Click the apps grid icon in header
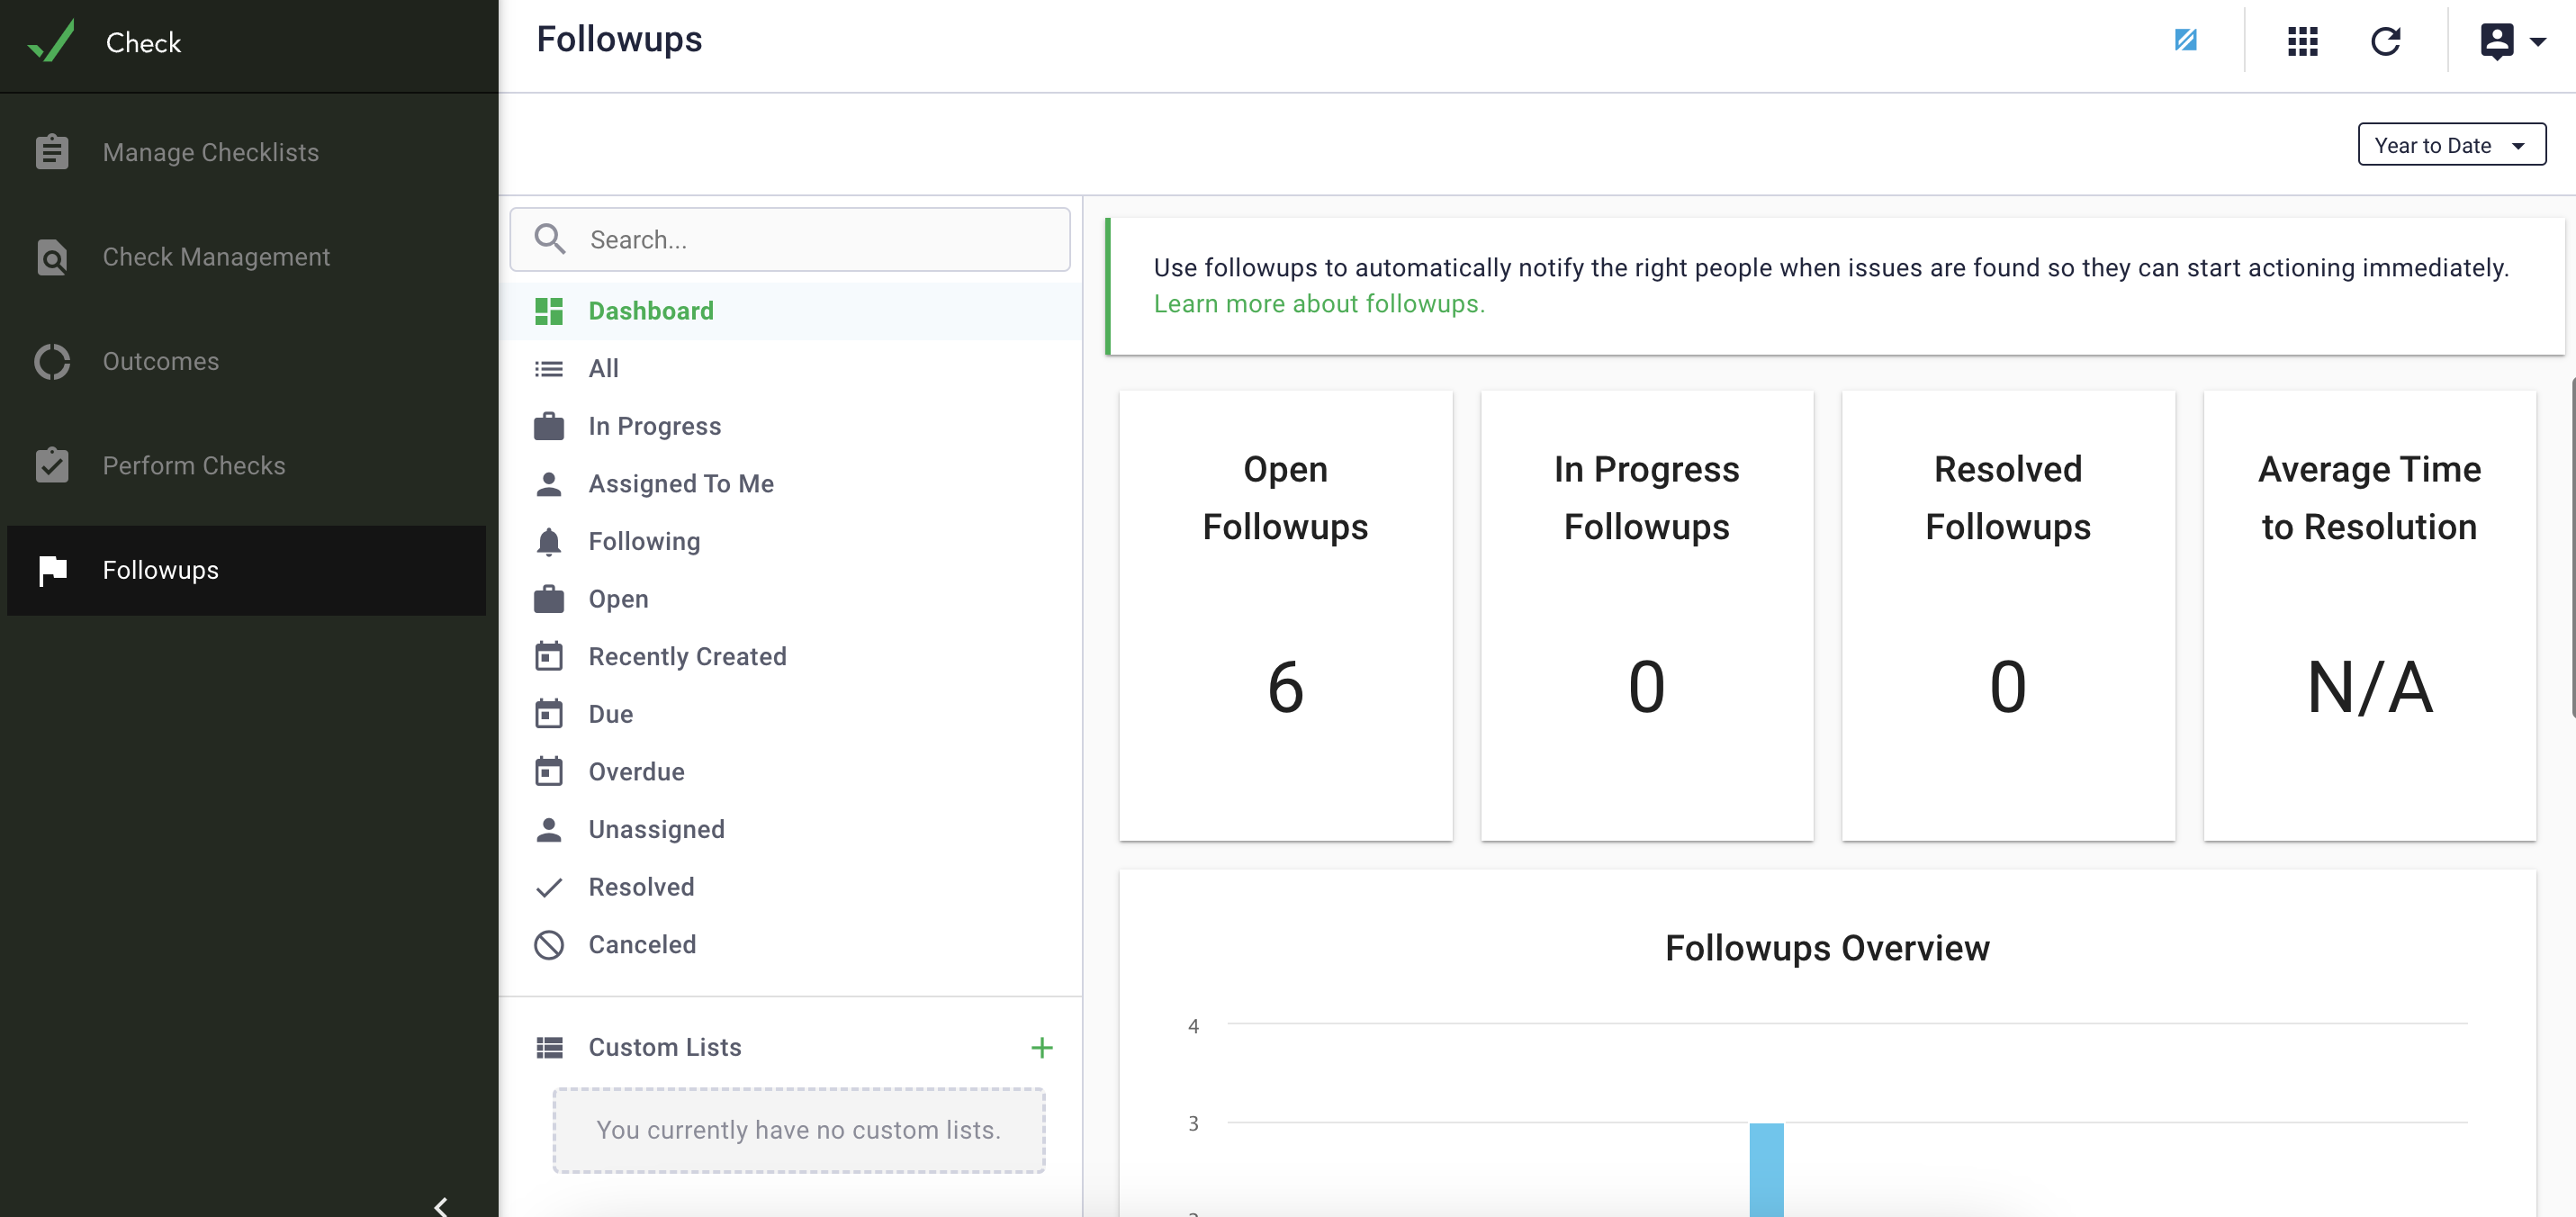This screenshot has width=2576, height=1217. [x=2302, y=41]
